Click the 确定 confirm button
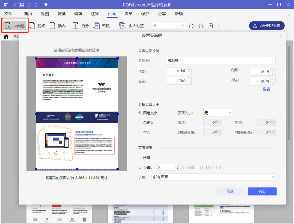Viewport: 294px width, 224px height. [x=262, y=191]
